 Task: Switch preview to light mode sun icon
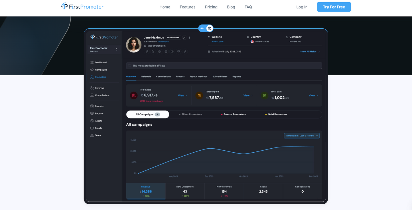pos(202,28)
